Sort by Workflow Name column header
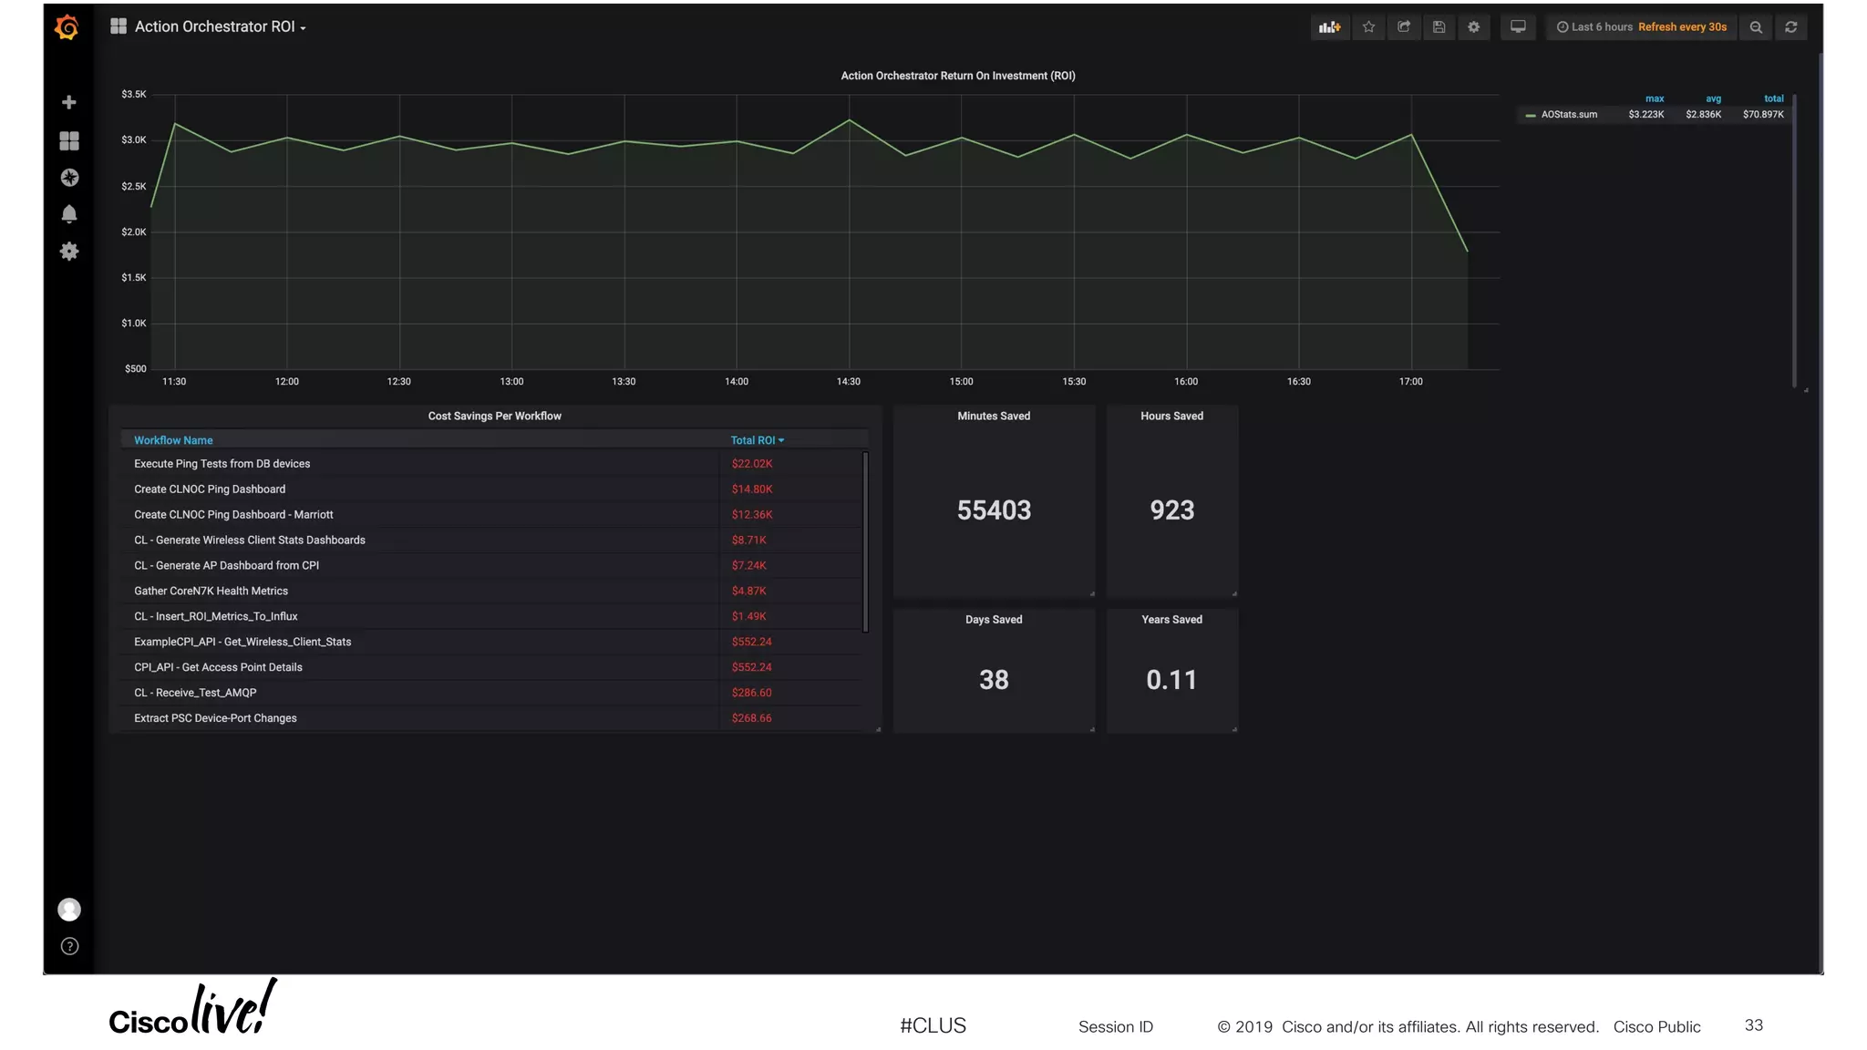 [x=173, y=440]
